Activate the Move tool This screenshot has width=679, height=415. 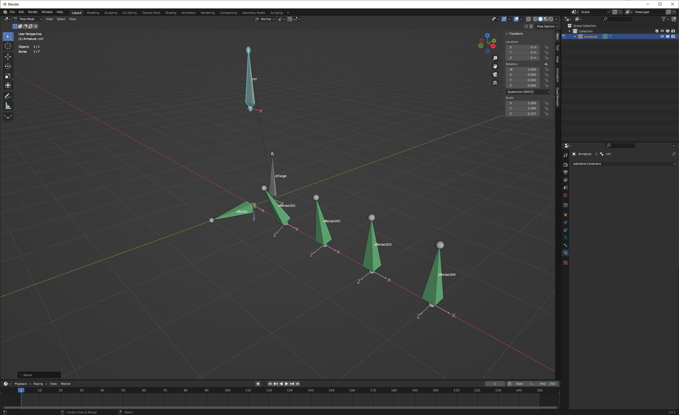click(8, 57)
